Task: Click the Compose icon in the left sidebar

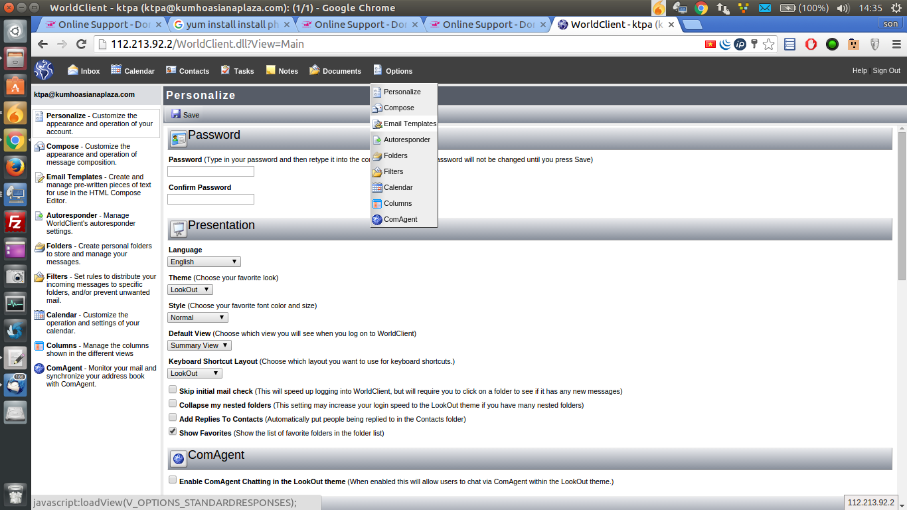Action: 39,147
